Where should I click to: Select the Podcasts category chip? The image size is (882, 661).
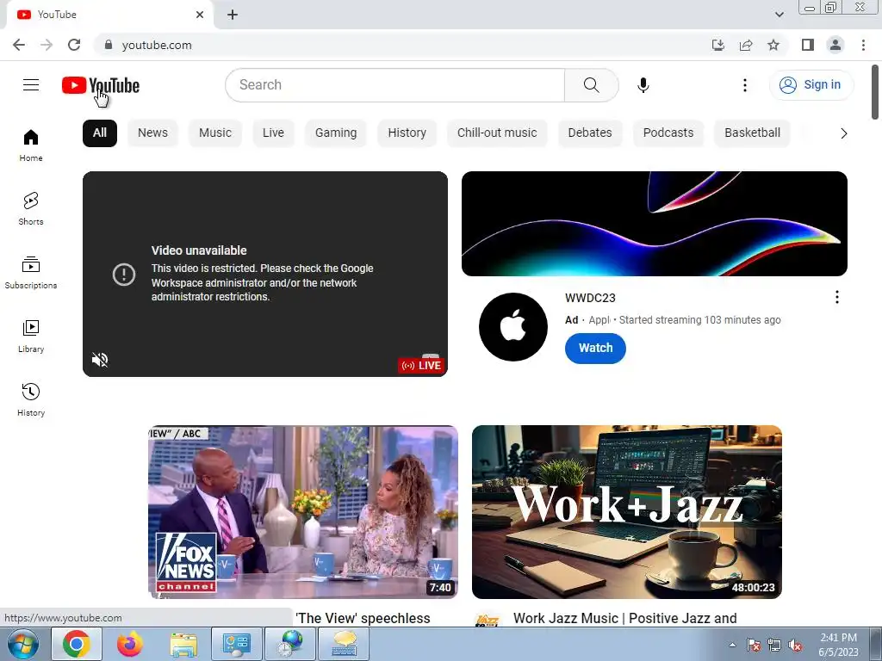pos(668,133)
